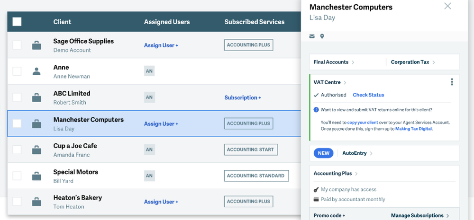Click ACCOUNTING PLUS badge for Sage Office Supplies
The height and width of the screenshot is (220, 474).
(248, 45)
